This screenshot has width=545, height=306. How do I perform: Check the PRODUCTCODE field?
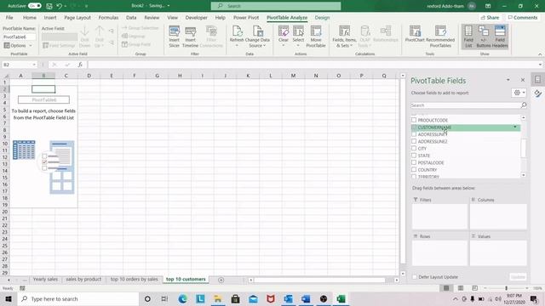click(x=414, y=120)
